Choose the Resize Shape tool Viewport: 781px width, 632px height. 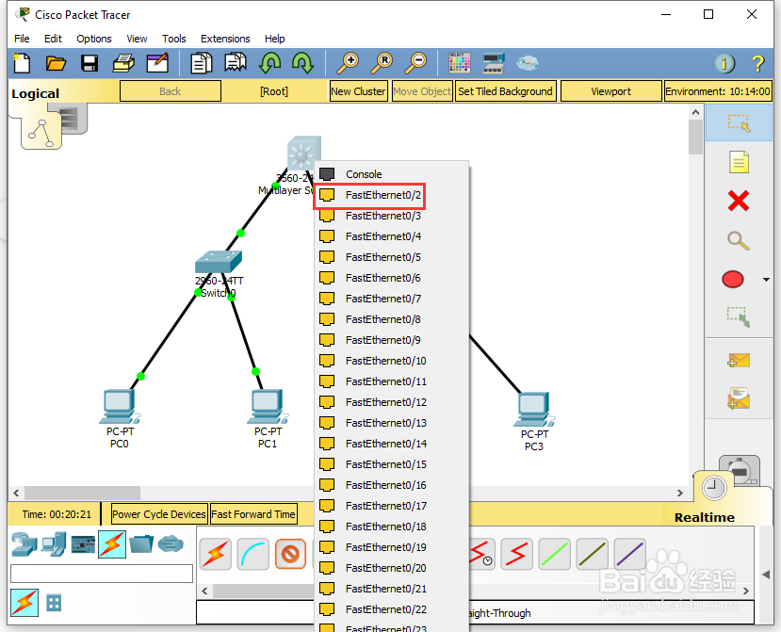739,316
